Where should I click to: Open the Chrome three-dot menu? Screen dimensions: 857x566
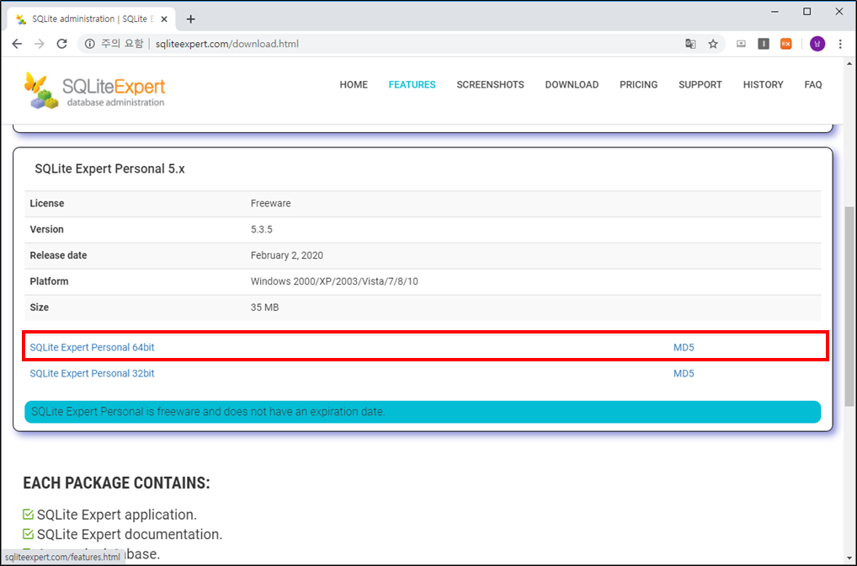[840, 44]
